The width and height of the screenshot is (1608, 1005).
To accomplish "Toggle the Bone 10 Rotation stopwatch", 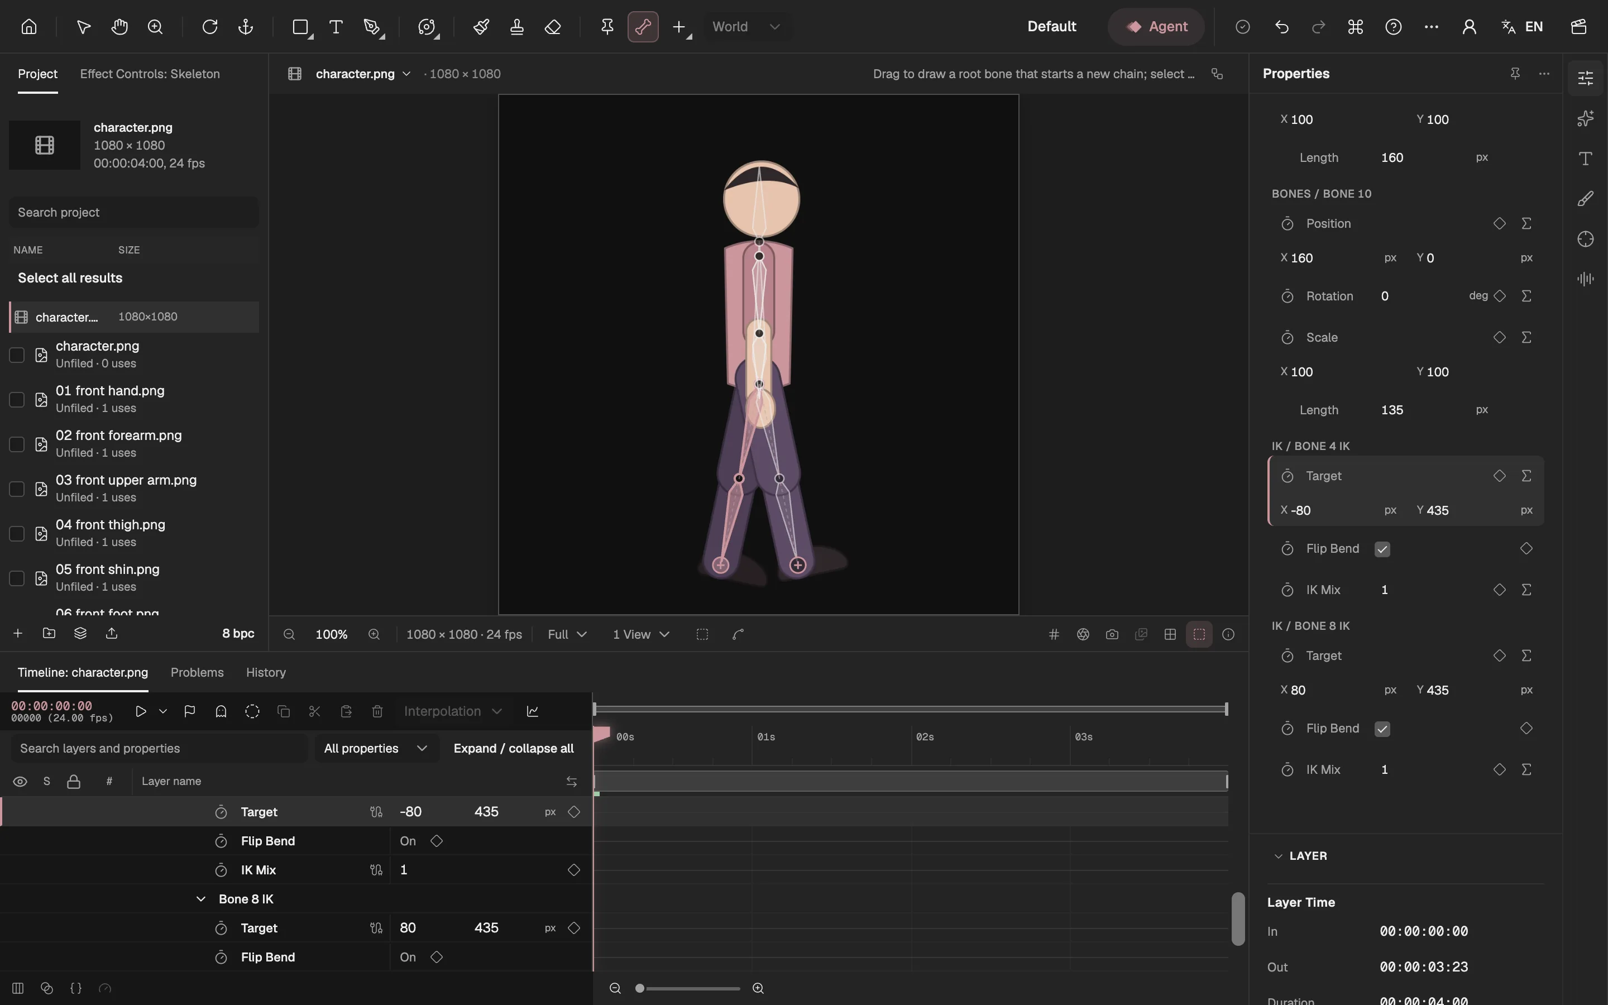I will [1287, 296].
